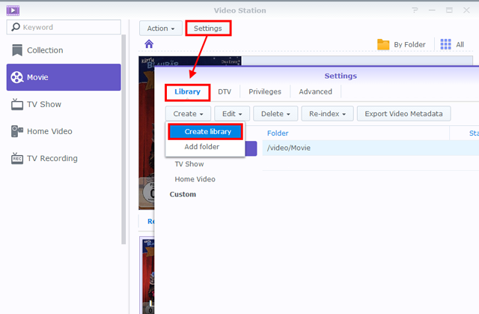Open the lower movie poster thumbnail

pyautogui.click(x=147, y=275)
